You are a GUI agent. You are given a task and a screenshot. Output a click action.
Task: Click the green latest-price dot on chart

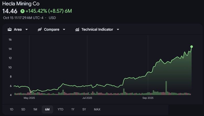coord(191,47)
